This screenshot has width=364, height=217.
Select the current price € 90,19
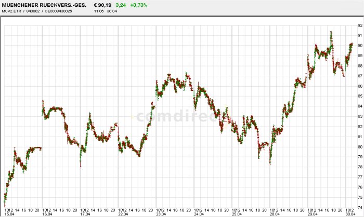(102, 5)
